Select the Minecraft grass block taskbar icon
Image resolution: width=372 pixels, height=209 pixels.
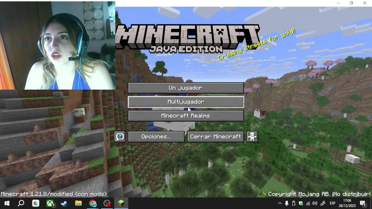tap(121, 203)
